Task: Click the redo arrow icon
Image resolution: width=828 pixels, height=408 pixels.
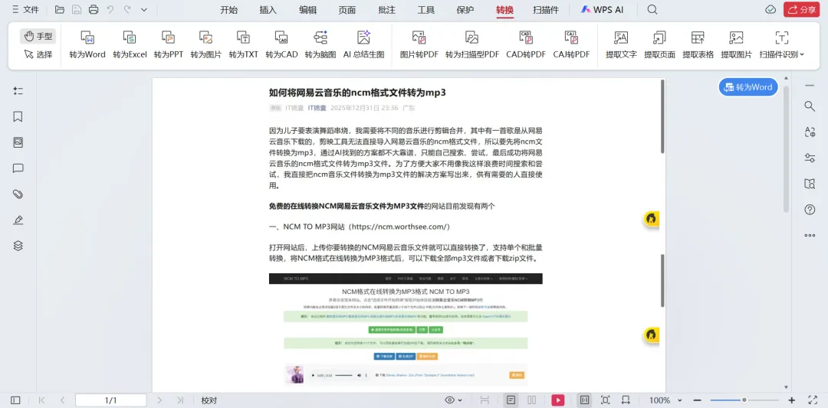Action: pos(127,9)
